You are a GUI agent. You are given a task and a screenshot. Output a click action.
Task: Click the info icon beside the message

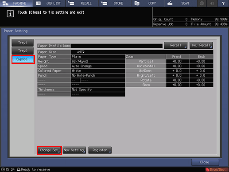[10, 14]
